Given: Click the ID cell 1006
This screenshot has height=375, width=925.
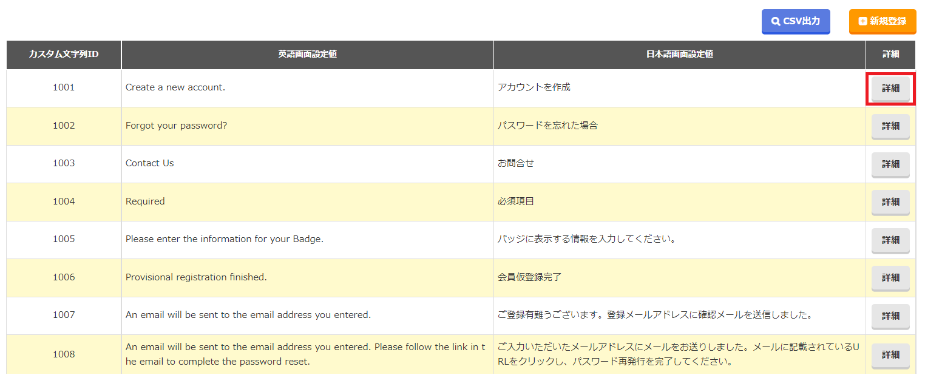Looking at the screenshot, I should pyautogui.click(x=64, y=277).
